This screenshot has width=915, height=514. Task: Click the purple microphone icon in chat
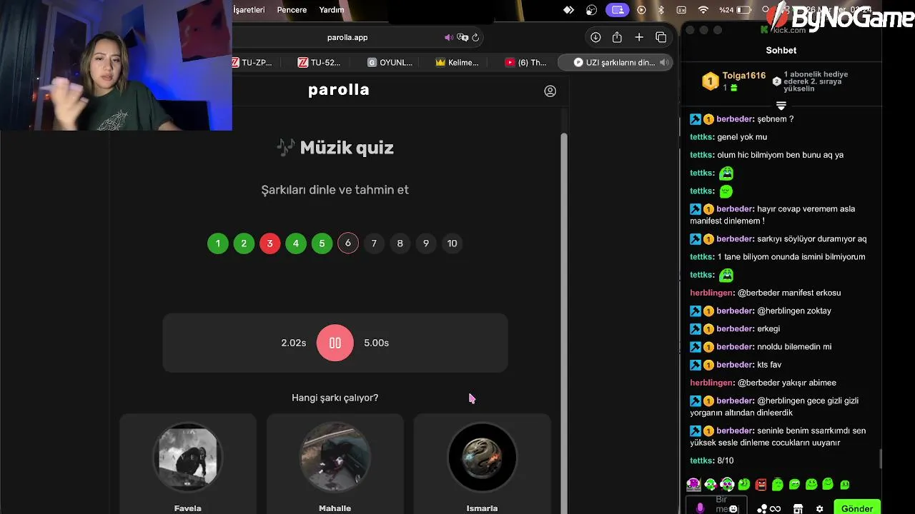[700, 508]
